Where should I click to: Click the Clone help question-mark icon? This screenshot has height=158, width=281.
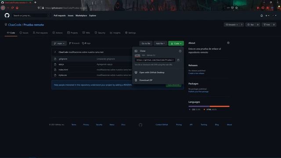[180, 51]
